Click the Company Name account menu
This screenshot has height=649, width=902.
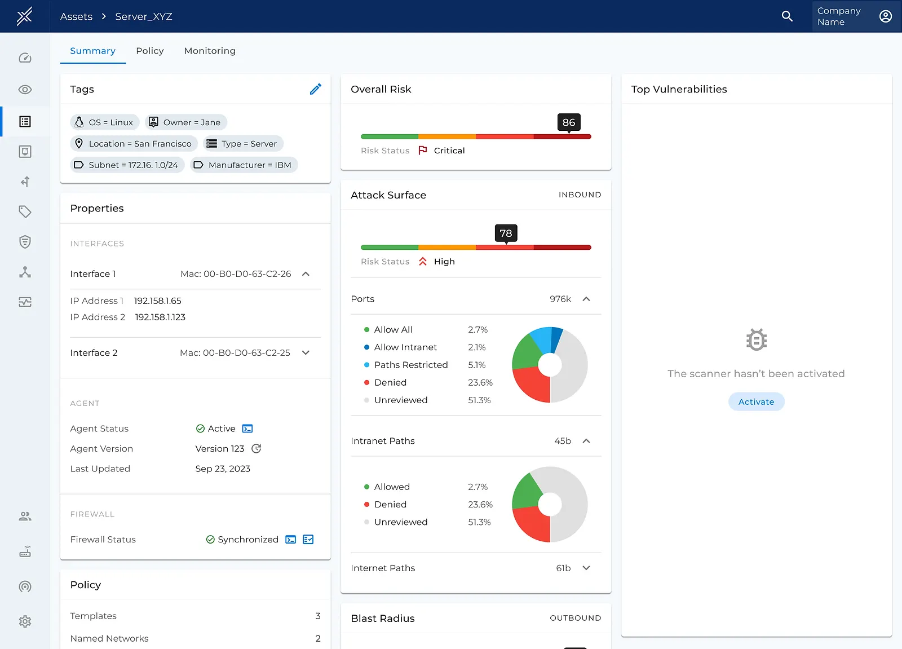(x=855, y=16)
